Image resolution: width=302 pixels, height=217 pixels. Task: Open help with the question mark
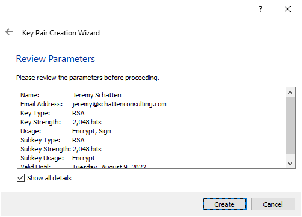(x=260, y=9)
